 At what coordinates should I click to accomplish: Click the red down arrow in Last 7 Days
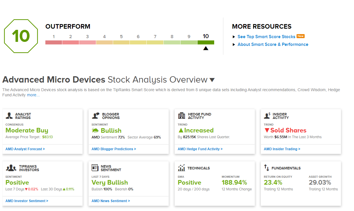tap(26, 189)
